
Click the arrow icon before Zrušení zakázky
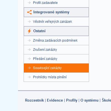click(29, 50)
